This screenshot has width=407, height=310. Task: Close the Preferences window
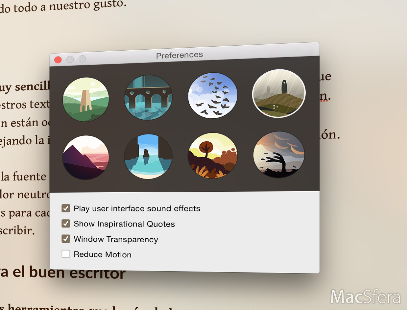click(58, 60)
